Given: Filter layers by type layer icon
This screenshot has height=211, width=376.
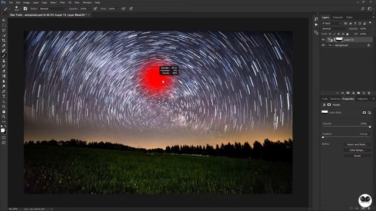Looking at the screenshot, I should (x=355, y=23).
